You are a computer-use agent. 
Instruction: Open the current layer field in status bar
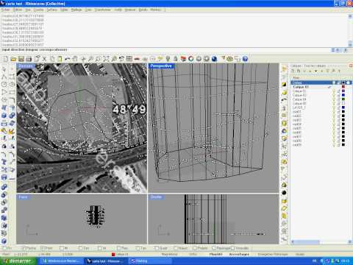click(x=122, y=255)
